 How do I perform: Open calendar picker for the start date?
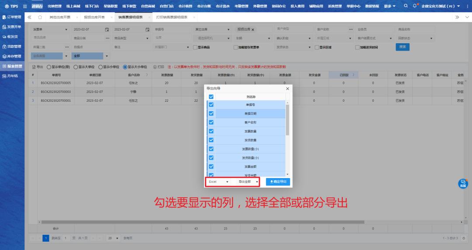pyautogui.click(x=107, y=29)
